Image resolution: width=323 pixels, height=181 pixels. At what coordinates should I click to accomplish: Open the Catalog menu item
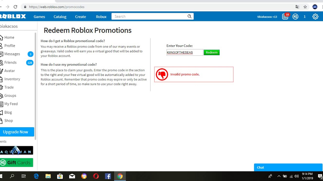tap(60, 17)
